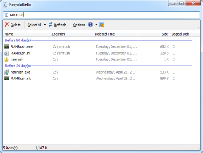This screenshot has width=203, height=153.
Task: Click the deleted time of RAMRush.ini row
Action: click(x=116, y=53)
